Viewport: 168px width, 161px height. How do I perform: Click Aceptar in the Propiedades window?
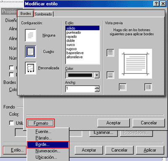[89, 150]
